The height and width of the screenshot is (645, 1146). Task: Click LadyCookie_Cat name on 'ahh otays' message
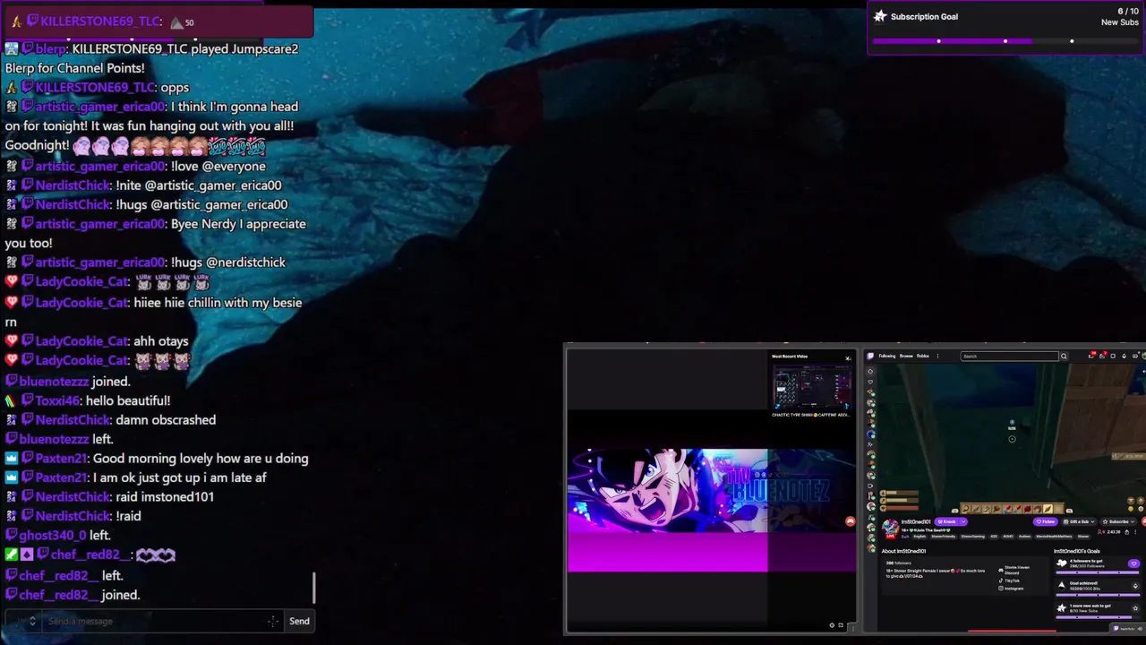(82, 341)
